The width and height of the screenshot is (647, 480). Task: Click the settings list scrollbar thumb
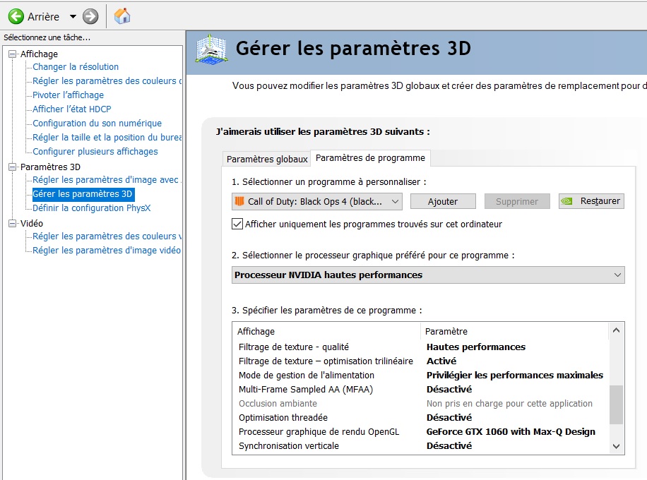pyautogui.click(x=617, y=404)
